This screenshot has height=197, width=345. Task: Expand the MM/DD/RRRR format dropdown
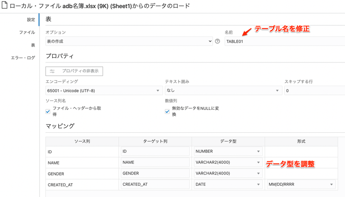pyautogui.click(x=301, y=184)
